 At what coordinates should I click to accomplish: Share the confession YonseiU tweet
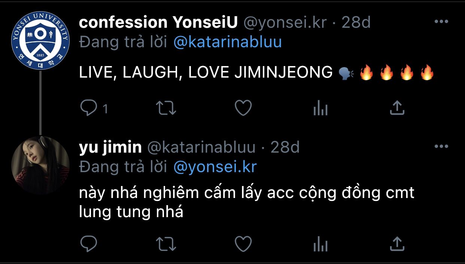pyautogui.click(x=397, y=108)
